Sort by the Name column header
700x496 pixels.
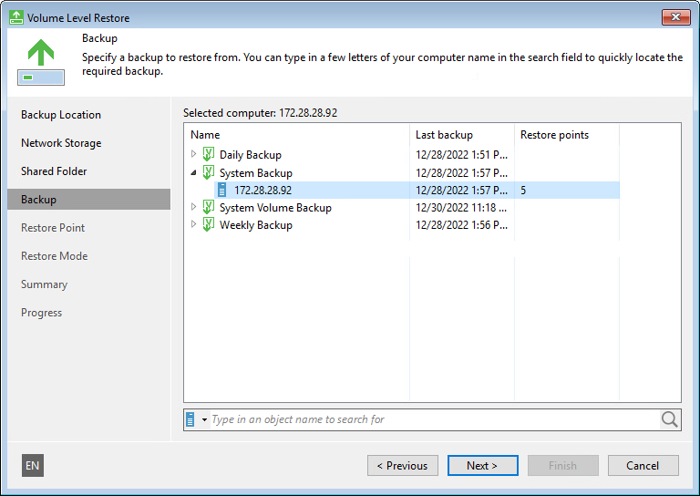point(296,135)
